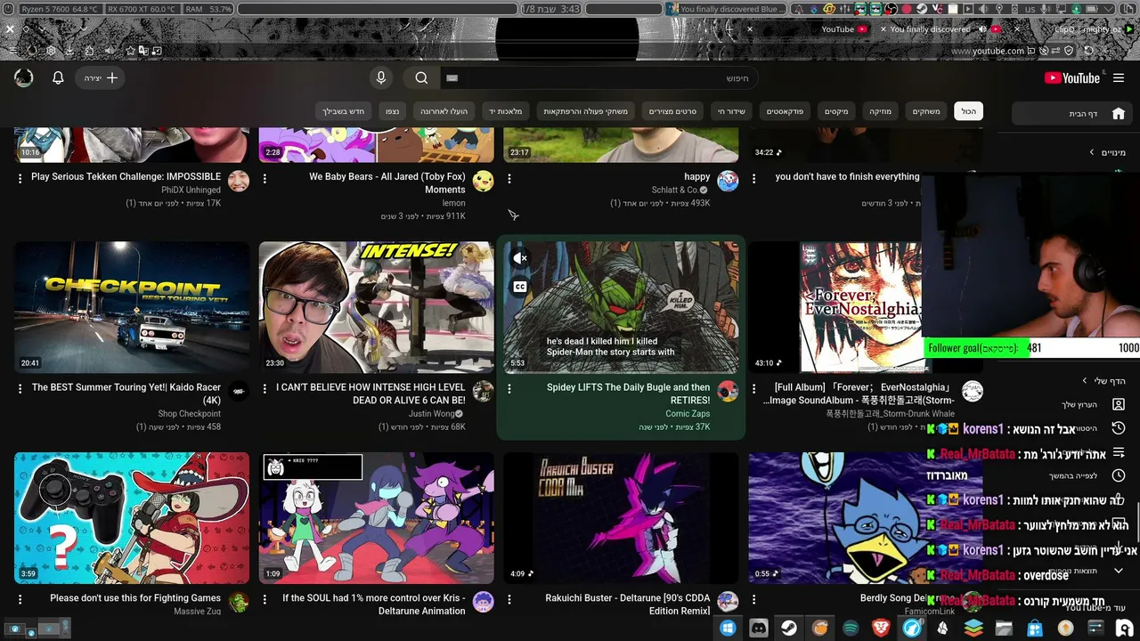Image resolution: width=1140 pixels, height=641 pixels.
Task: Open options menu for Spidey LIFTS video
Action: pyautogui.click(x=509, y=389)
